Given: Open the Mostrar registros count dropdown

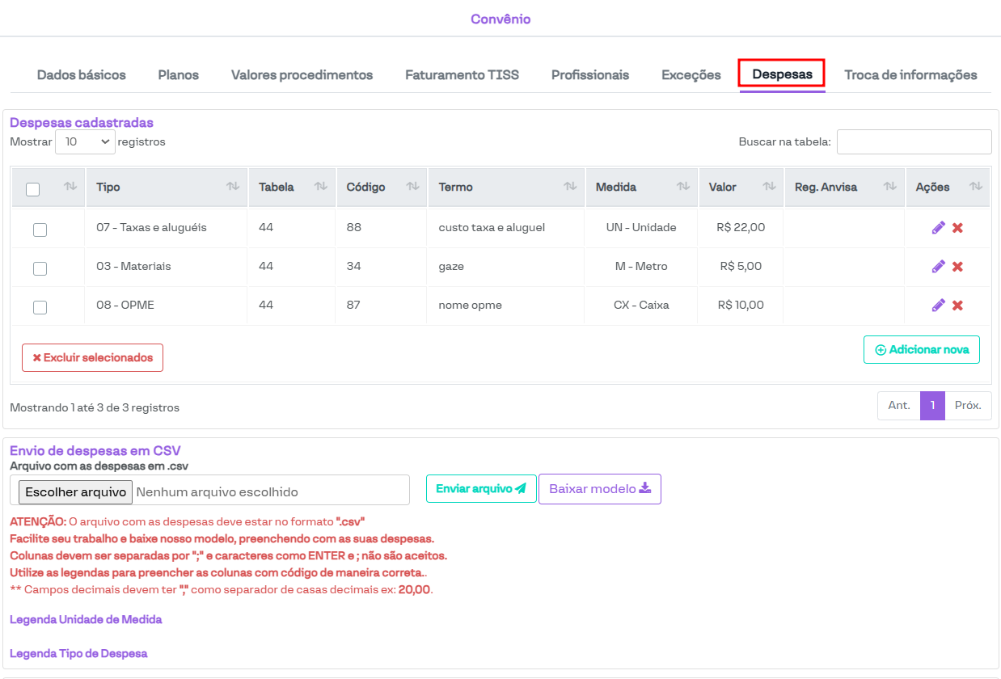Looking at the screenshot, I should pyautogui.click(x=85, y=141).
